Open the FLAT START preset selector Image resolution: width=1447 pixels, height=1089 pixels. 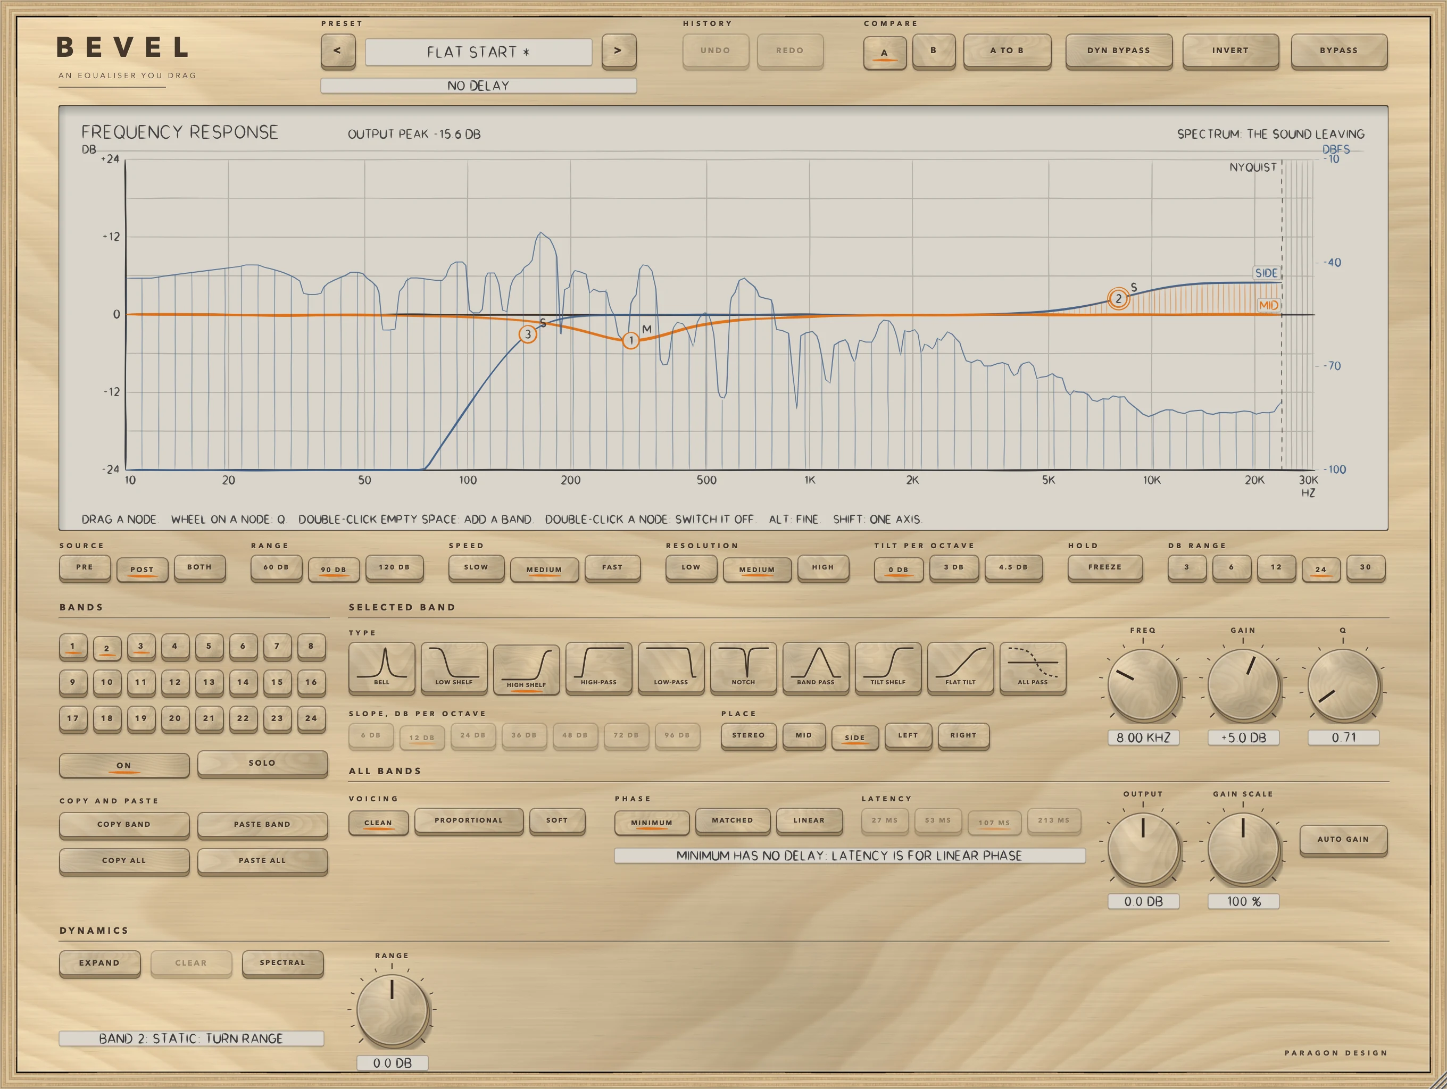(478, 52)
